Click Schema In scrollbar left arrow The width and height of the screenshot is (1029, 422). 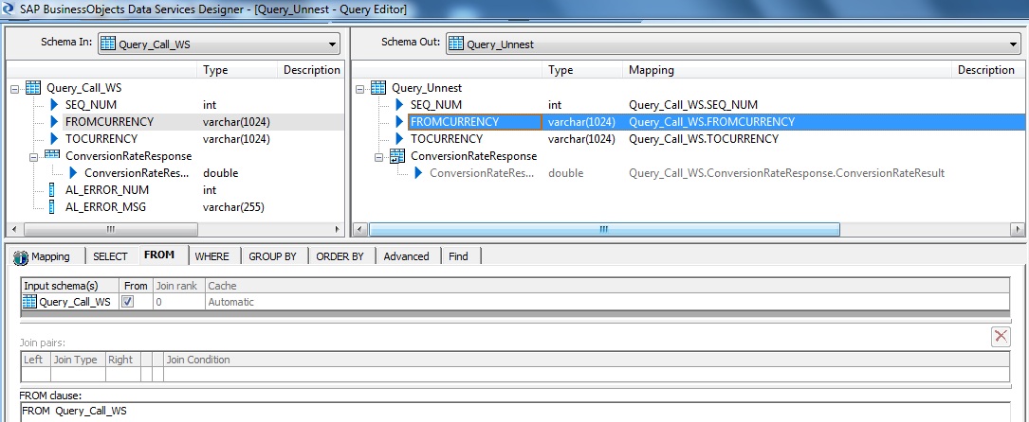tap(12, 230)
